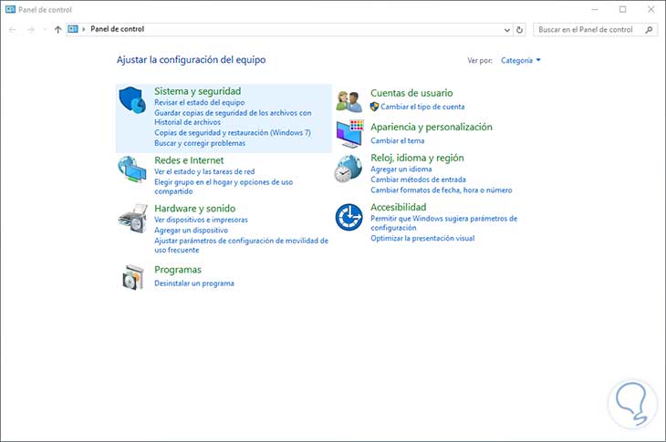Open the Hardware y sonido printer icon
Screen dimensions: 666x442
(x=132, y=218)
